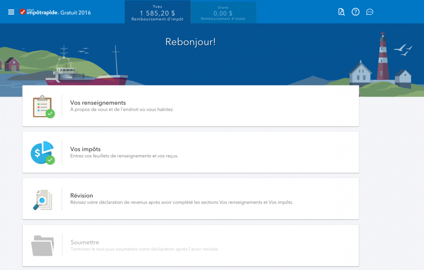This screenshot has height=270, width=424.
Task: Open the chat bubble icon
Action: tap(370, 12)
